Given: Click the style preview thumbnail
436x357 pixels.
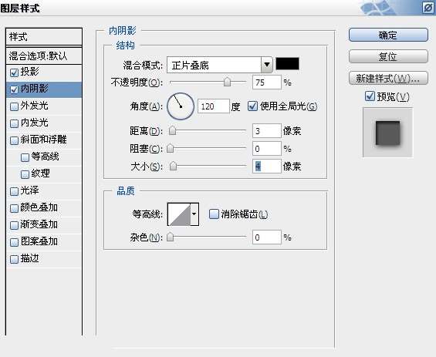Looking at the screenshot, I should coord(387,133).
